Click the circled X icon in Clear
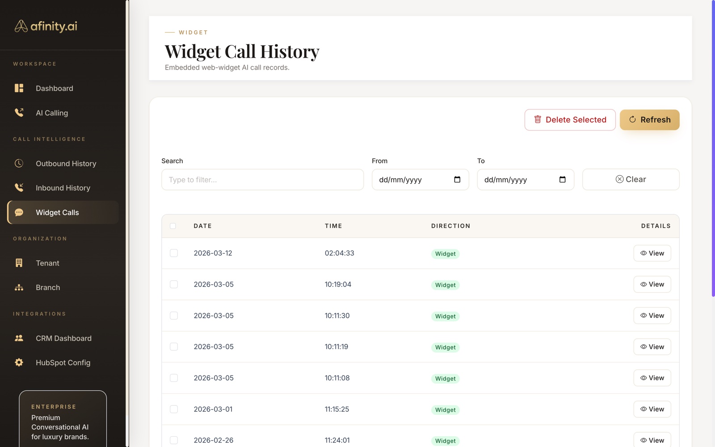715x447 pixels. [619, 179]
